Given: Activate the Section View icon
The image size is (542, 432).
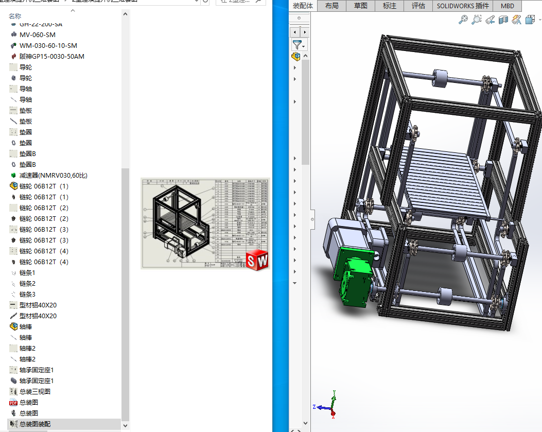Looking at the screenshot, I should tap(503, 20).
